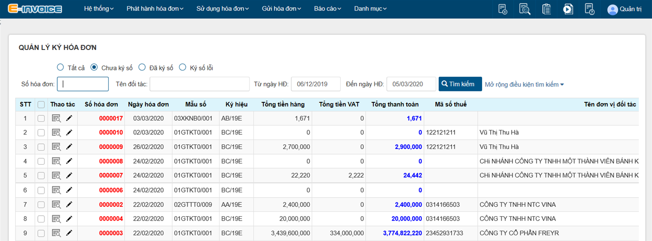Open the invoice search icon with magnifier
This screenshot has height=241, width=652.
tap(525, 9)
